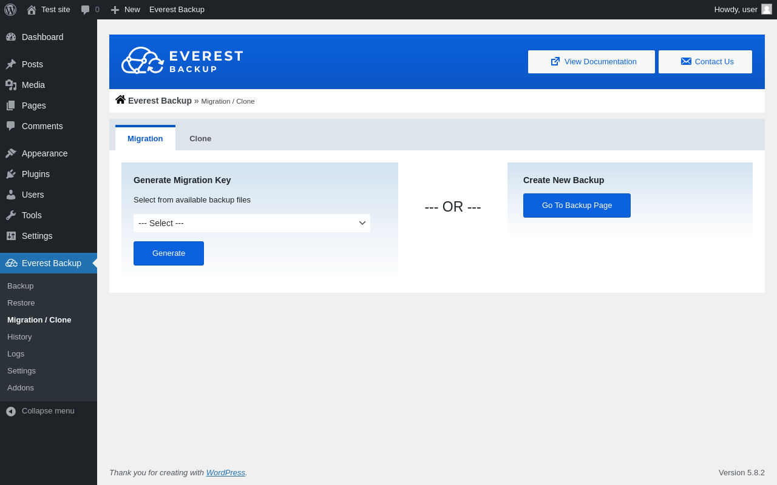Click the Collapse menu arrow icon

(11, 412)
